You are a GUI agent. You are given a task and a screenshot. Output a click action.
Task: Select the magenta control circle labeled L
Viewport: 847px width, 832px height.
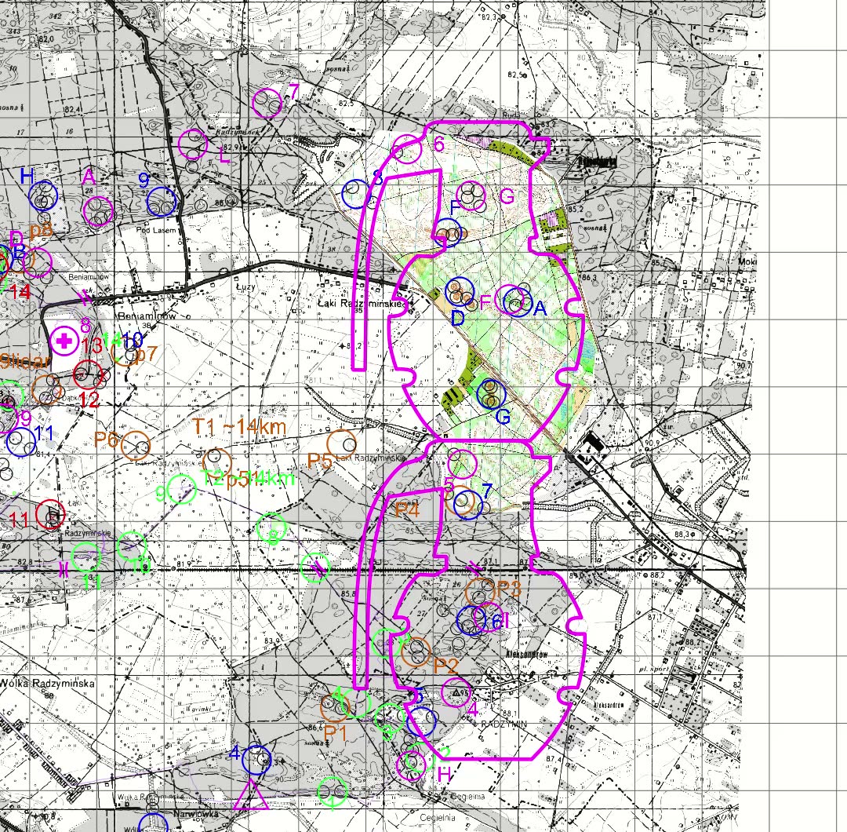point(193,145)
